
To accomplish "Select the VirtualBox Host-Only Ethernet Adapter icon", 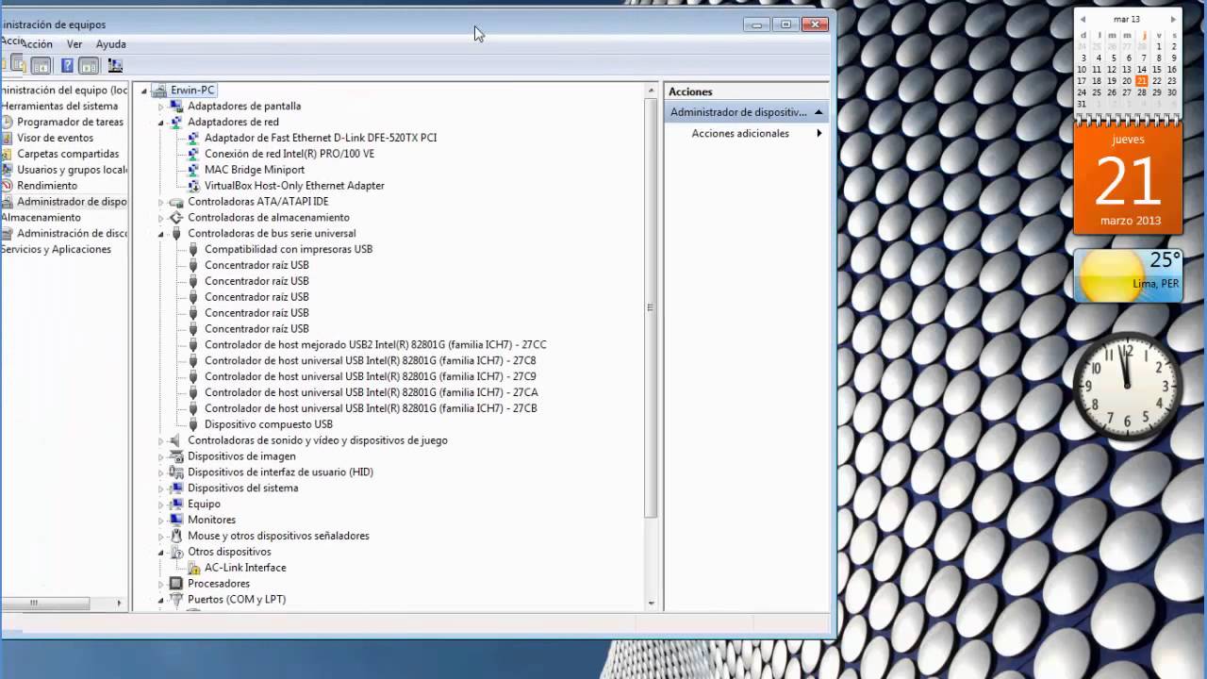I will tap(193, 186).
